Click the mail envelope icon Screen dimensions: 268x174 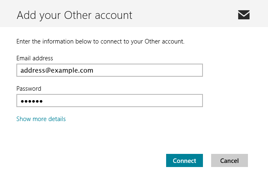pyautogui.click(x=244, y=15)
